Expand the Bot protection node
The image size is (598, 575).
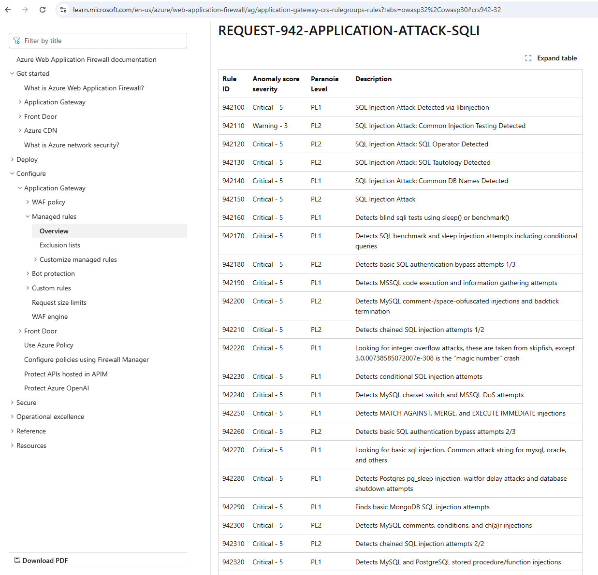click(28, 273)
